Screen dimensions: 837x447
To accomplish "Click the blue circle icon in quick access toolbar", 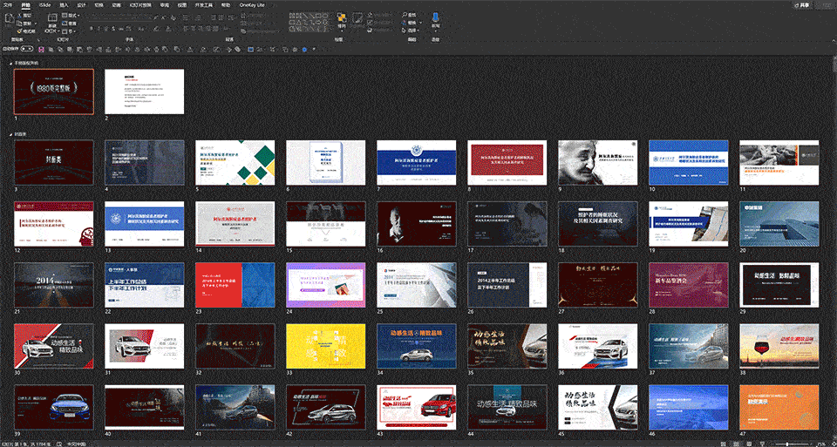I will 304,49.
